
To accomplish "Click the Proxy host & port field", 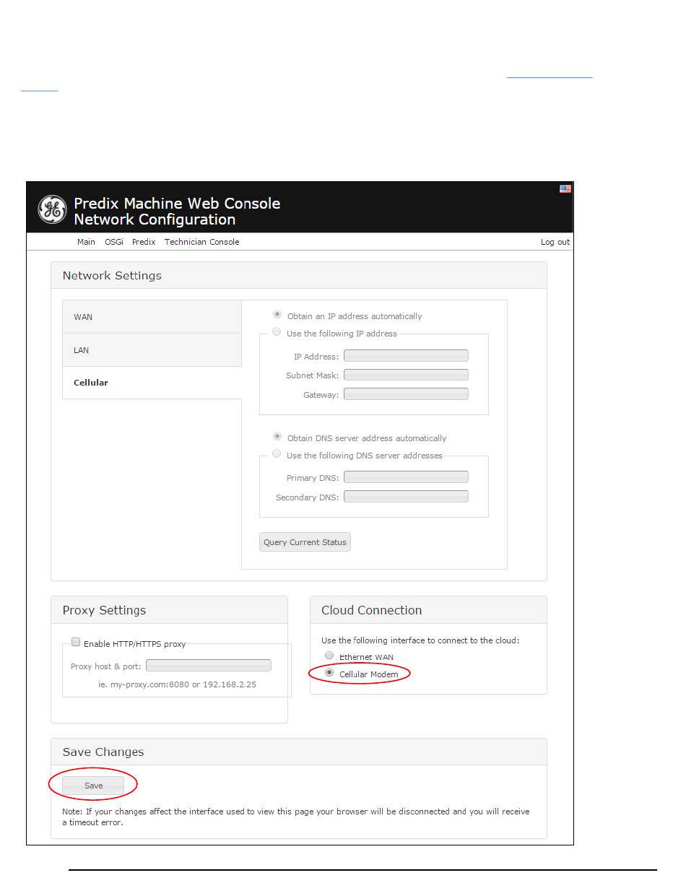I will click(x=209, y=666).
